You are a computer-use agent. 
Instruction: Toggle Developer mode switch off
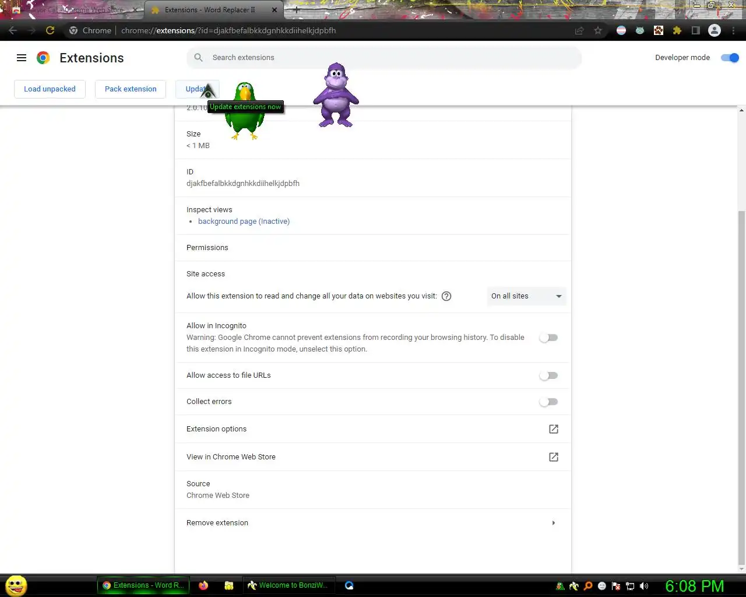pyautogui.click(x=730, y=58)
